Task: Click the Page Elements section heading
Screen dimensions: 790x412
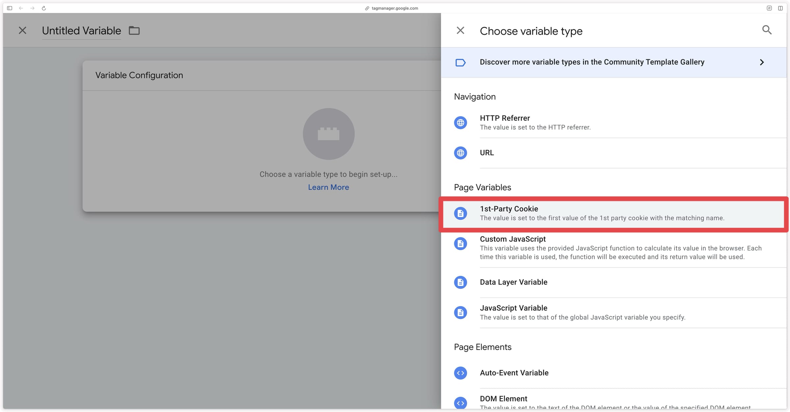Action: [483, 347]
